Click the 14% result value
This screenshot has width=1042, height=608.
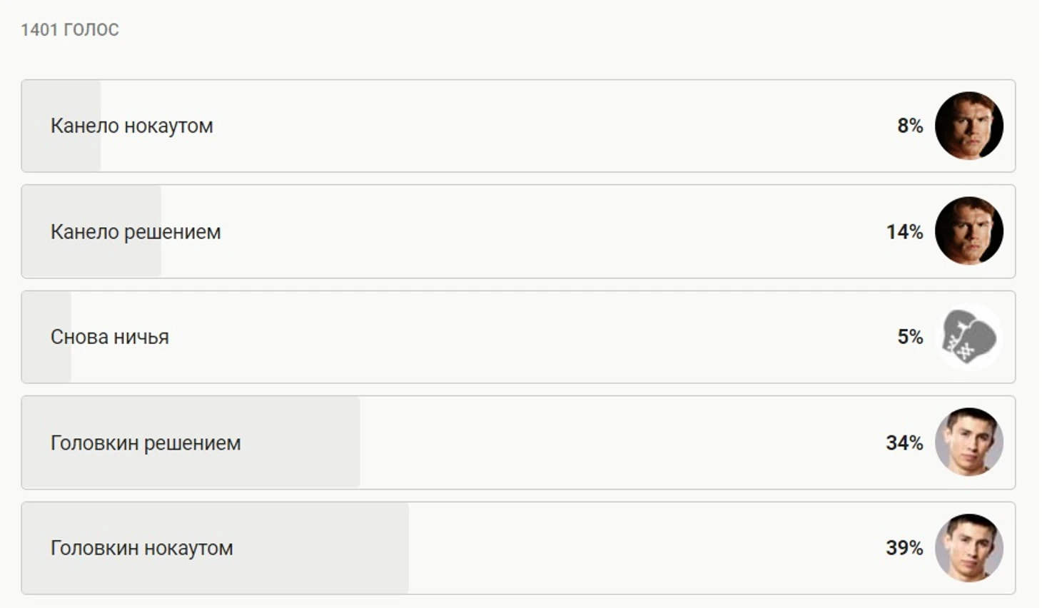pos(904,231)
